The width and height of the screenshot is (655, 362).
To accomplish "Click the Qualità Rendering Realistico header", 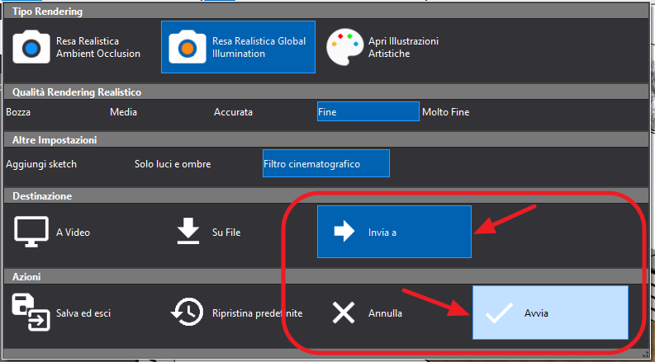I will (x=326, y=92).
